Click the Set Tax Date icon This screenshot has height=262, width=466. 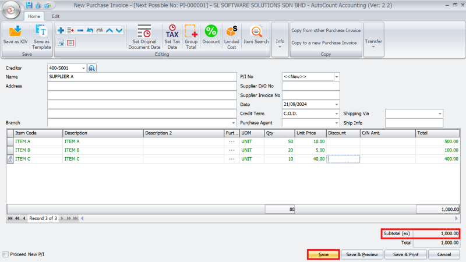point(172,31)
